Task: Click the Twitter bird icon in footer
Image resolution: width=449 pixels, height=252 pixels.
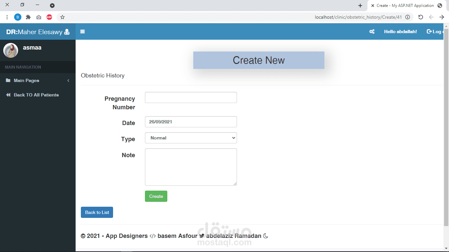Action: [202, 236]
